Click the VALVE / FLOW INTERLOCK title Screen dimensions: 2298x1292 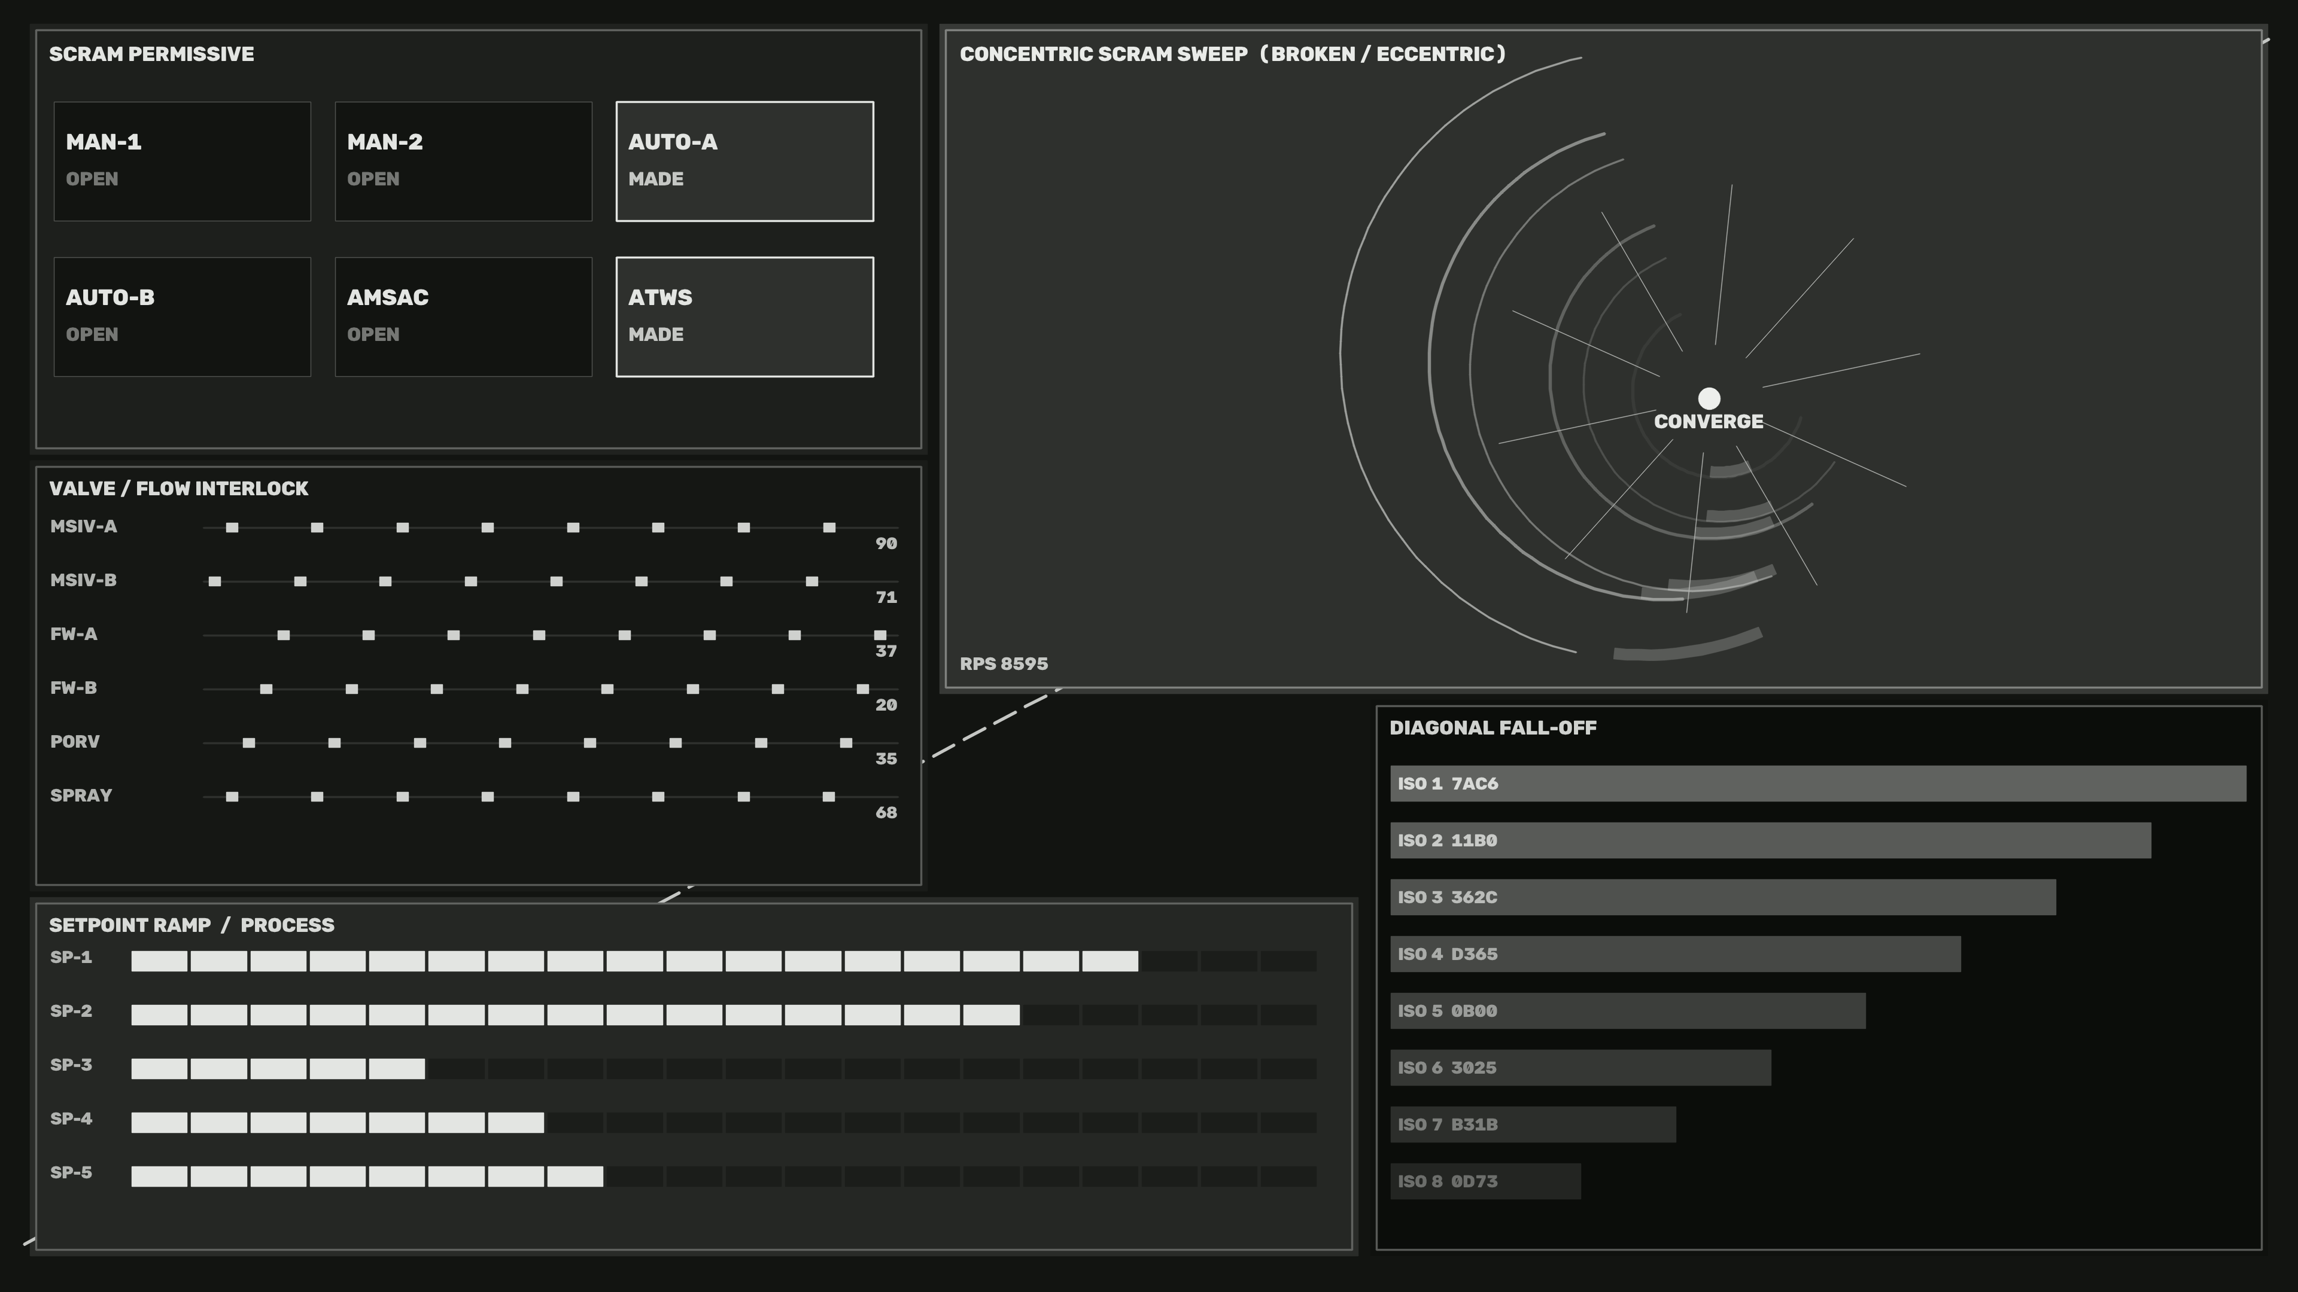[178, 489]
